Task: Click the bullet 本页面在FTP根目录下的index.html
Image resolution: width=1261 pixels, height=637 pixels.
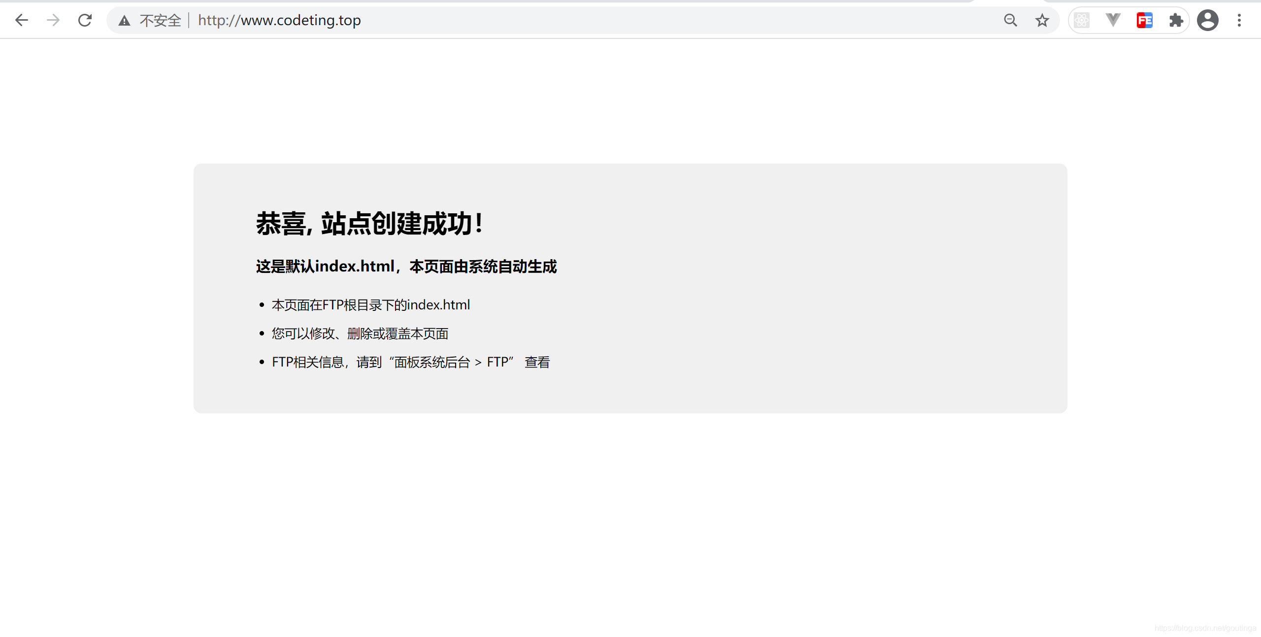Action: pyautogui.click(x=371, y=305)
